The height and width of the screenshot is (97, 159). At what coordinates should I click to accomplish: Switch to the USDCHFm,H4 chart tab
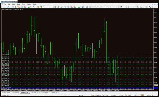(x=54, y=93)
